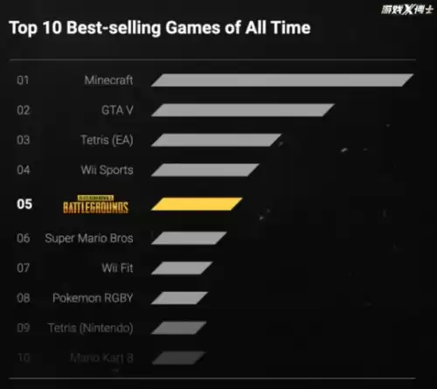Image resolution: width=437 pixels, height=389 pixels.
Task: Click the Wii Sports bar
Action: pyautogui.click(x=205, y=170)
